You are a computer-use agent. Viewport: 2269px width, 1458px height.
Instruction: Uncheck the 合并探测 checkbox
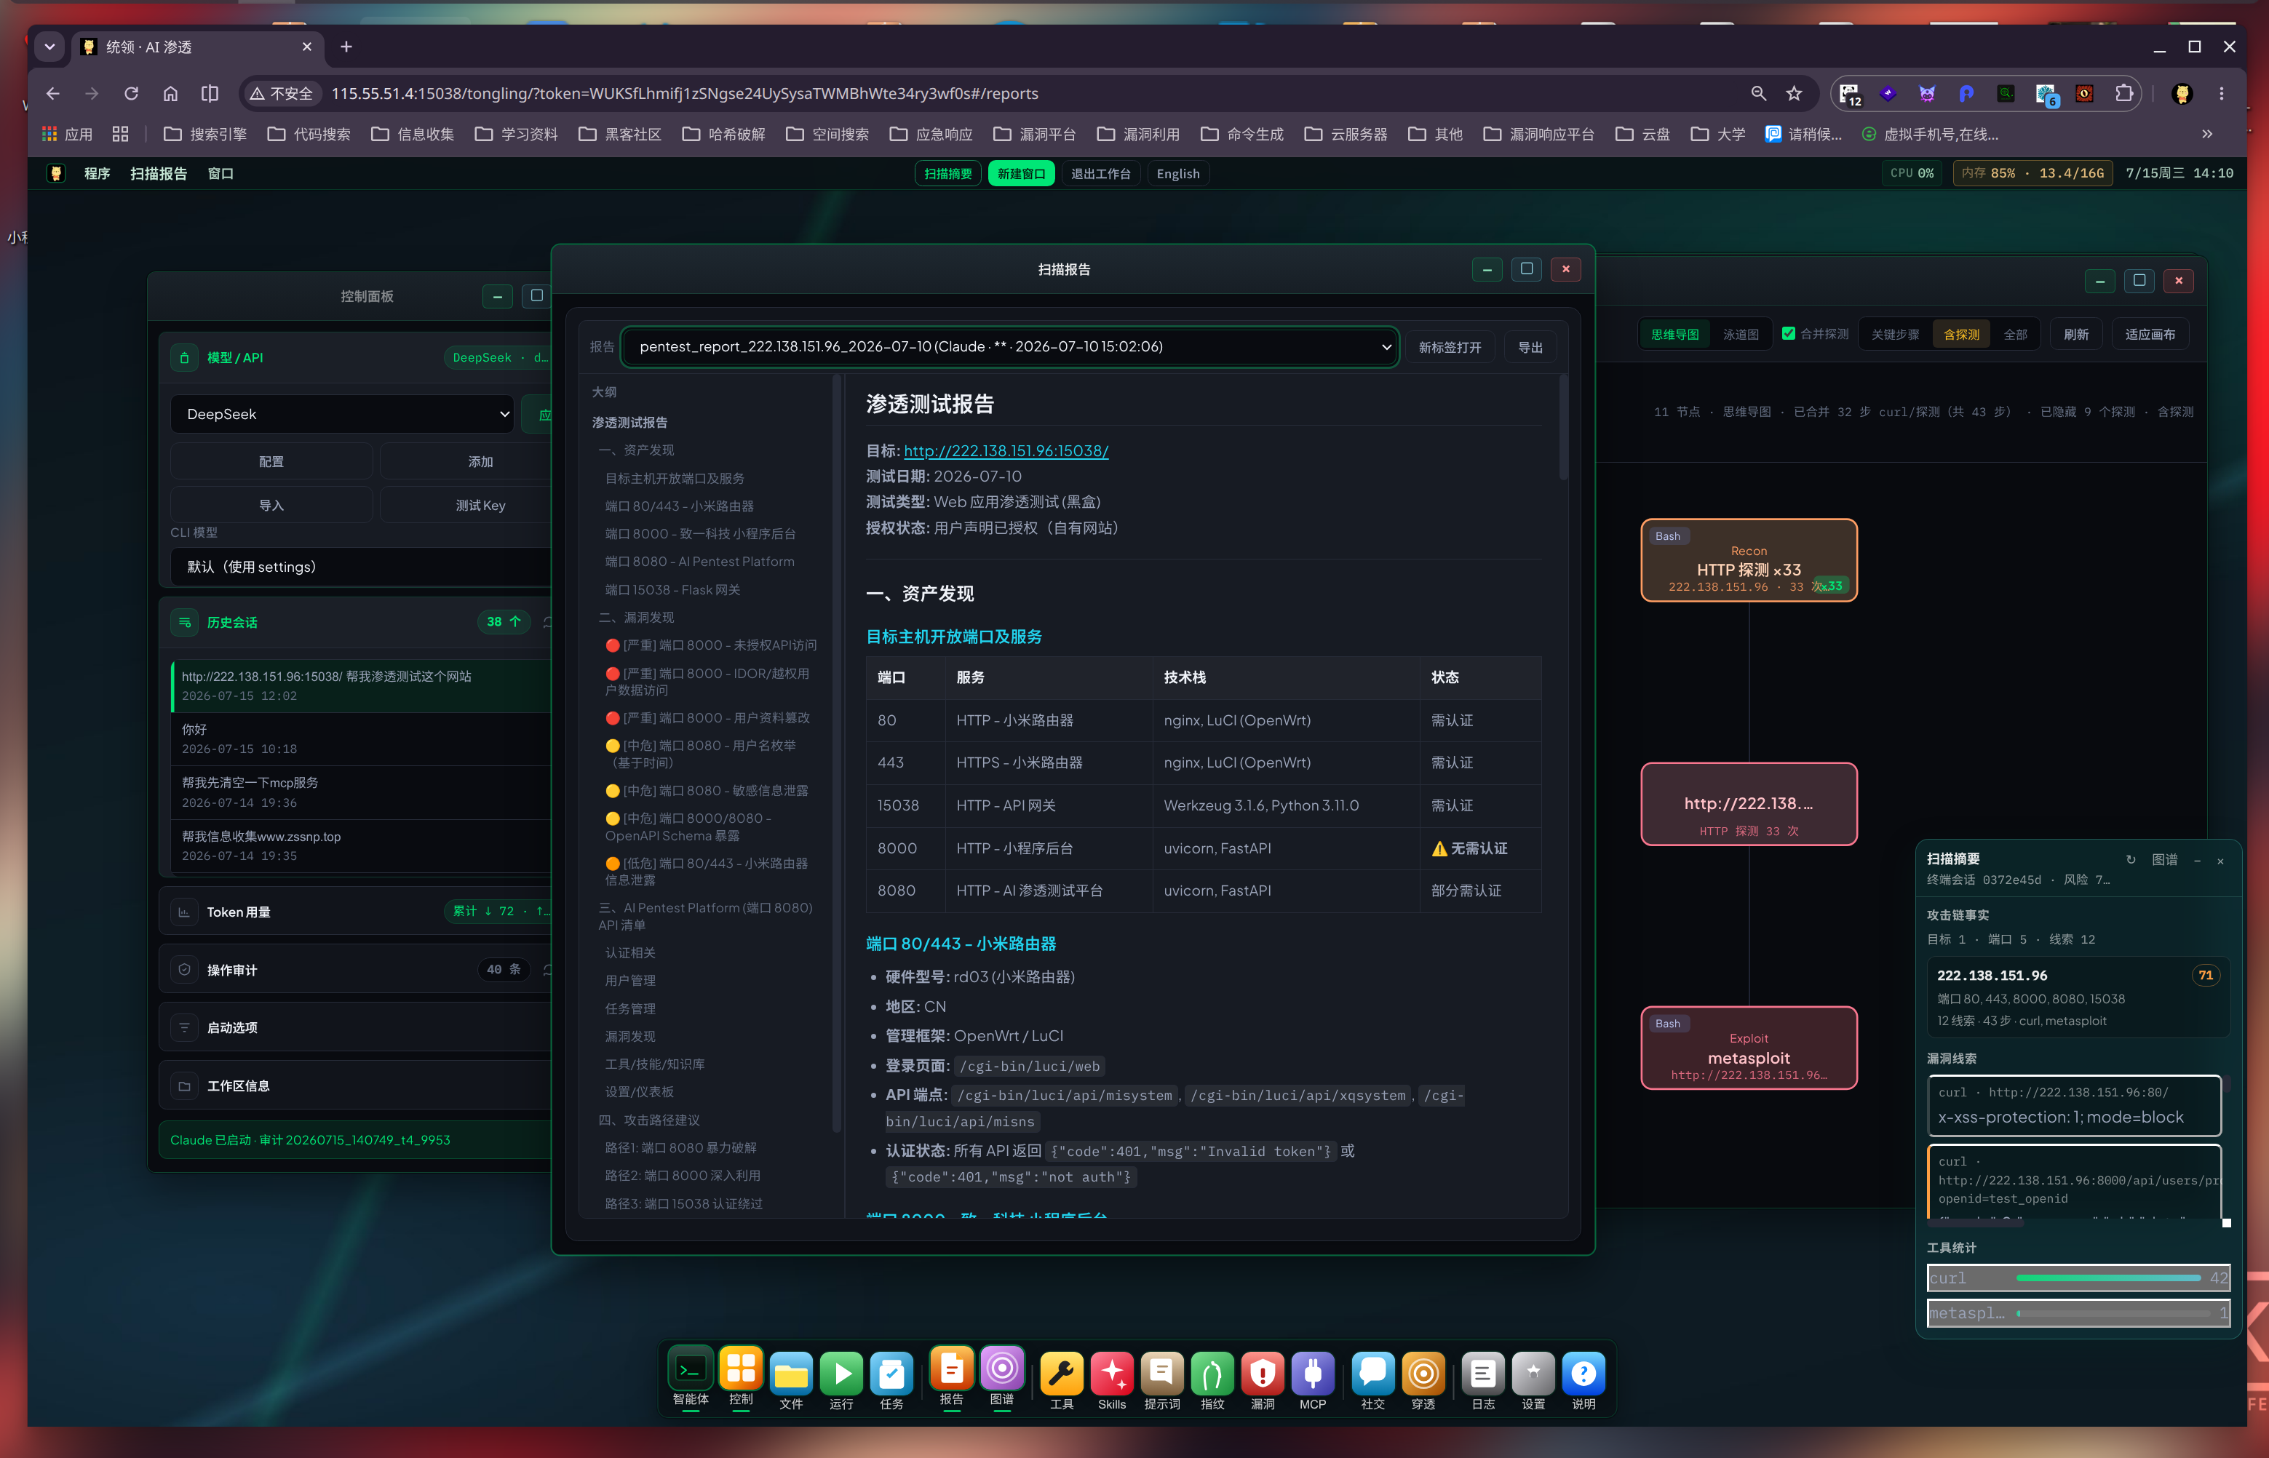tap(1788, 333)
